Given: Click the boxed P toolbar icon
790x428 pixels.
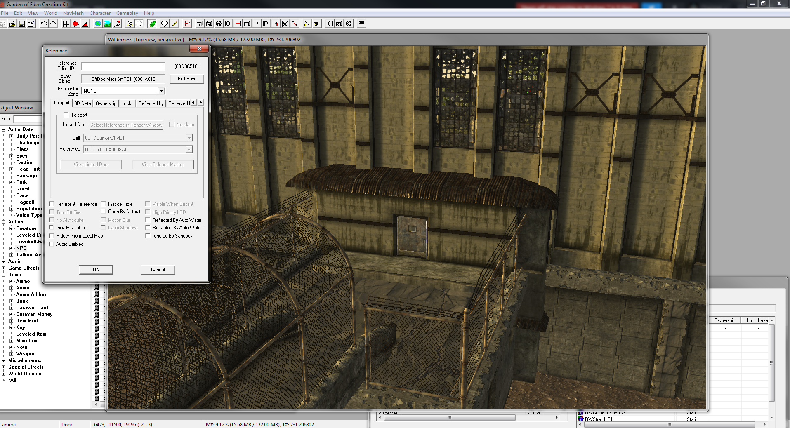Looking at the screenshot, I should pos(266,24).
